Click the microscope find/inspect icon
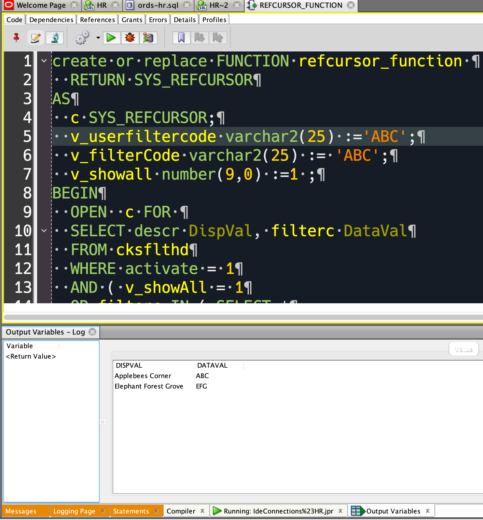 (x=55, y=38)
